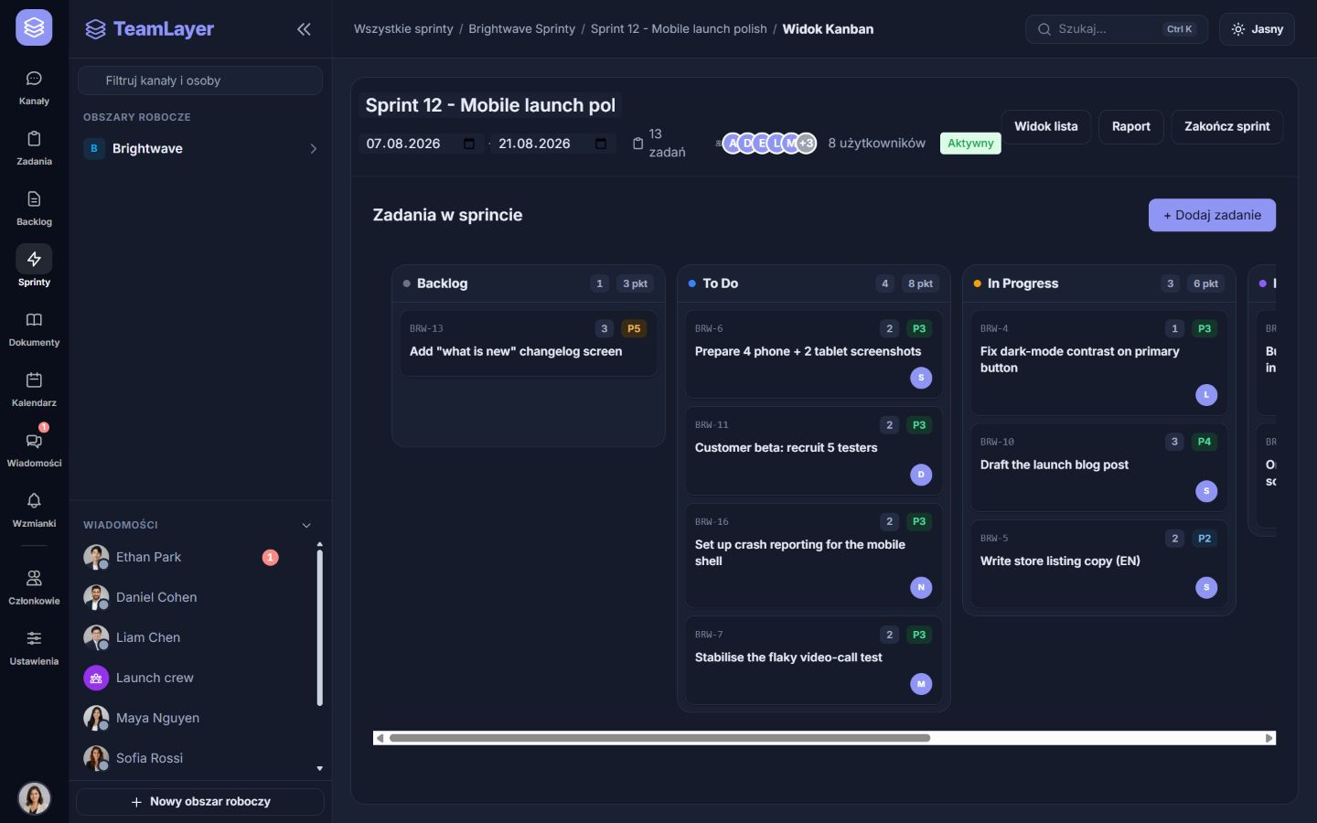
Task: Open Wiadomości with unread badge
Action: pyautogui.click(x=34, y=450)
